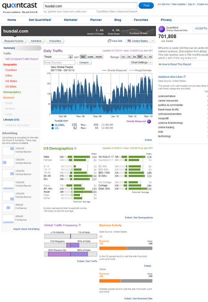Open the Get Quantified! menu

[x=40, y=20]
